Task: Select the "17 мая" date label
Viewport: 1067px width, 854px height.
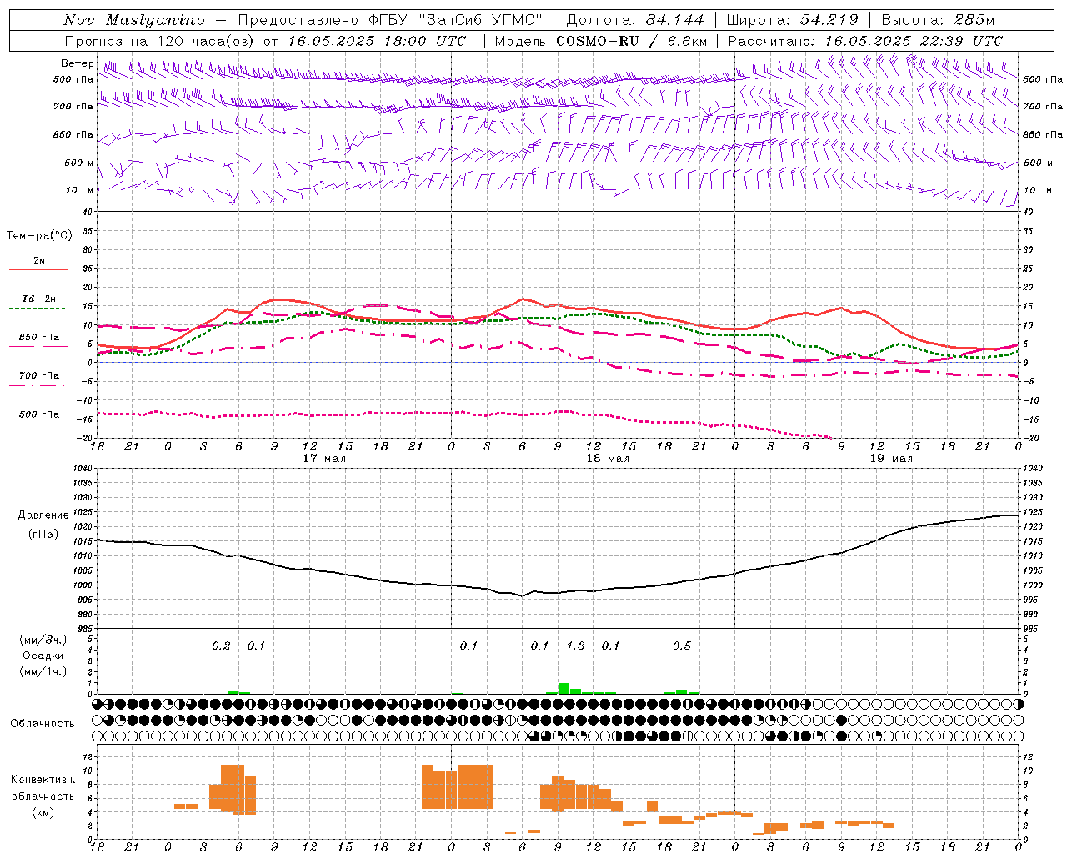Action: [x=323, y=459]
